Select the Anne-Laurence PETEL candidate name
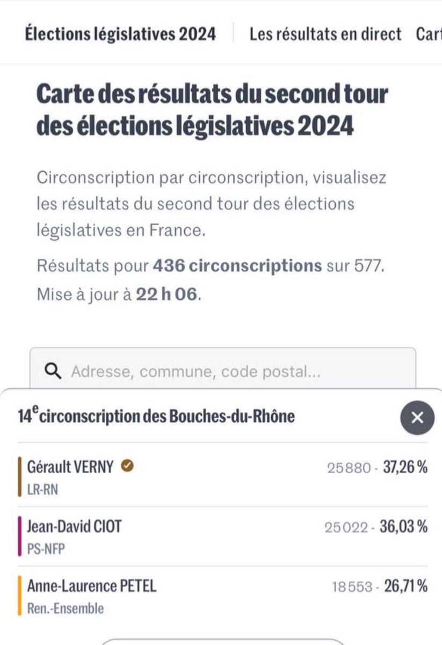Screen dimensions: 442x645 coord(91,585)
